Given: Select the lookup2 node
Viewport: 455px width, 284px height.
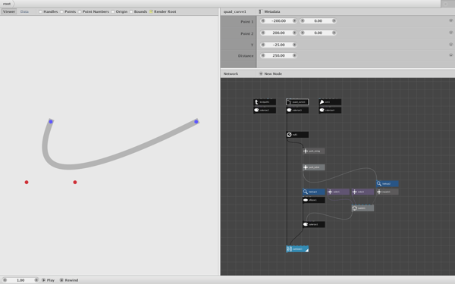Looking at the screenshot, I should tap(387, 184).
